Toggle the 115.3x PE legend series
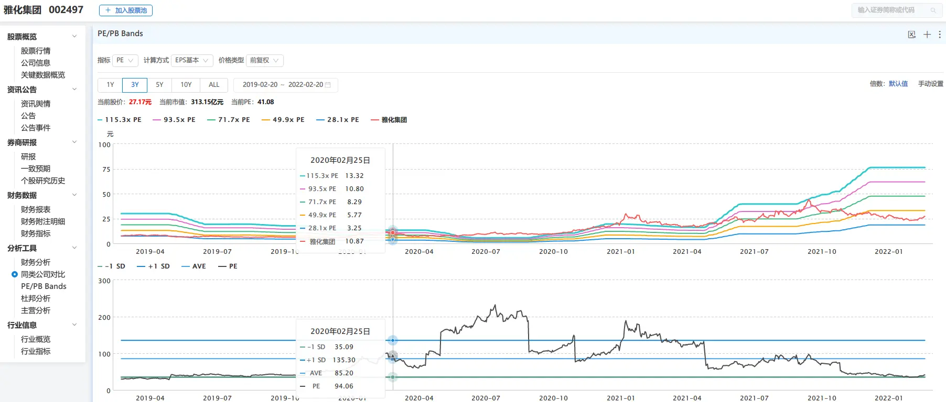The height and width of the screenshot is (402, 946). pos(120,120)
